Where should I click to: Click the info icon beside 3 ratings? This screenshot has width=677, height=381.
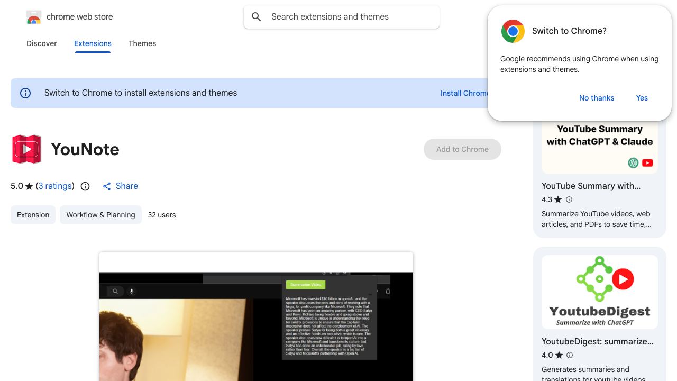pyautogui.click(x=85, y=186)
